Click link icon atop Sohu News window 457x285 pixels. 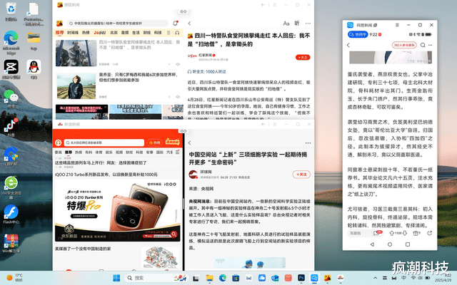[184, 11]
